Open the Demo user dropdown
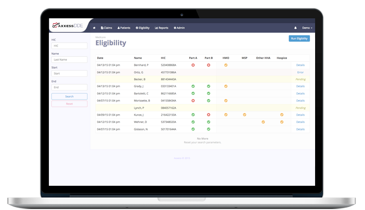The height and width of the screenshot is (210, 365). (307, 28)
